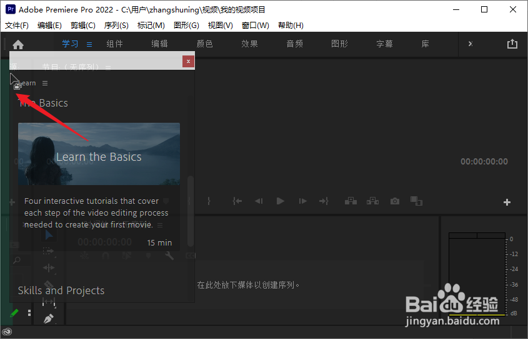Click the Lift button
Image resolution: width=528 pixels, height=339 pixels.
pyautogui.click(x=351, y=201)
